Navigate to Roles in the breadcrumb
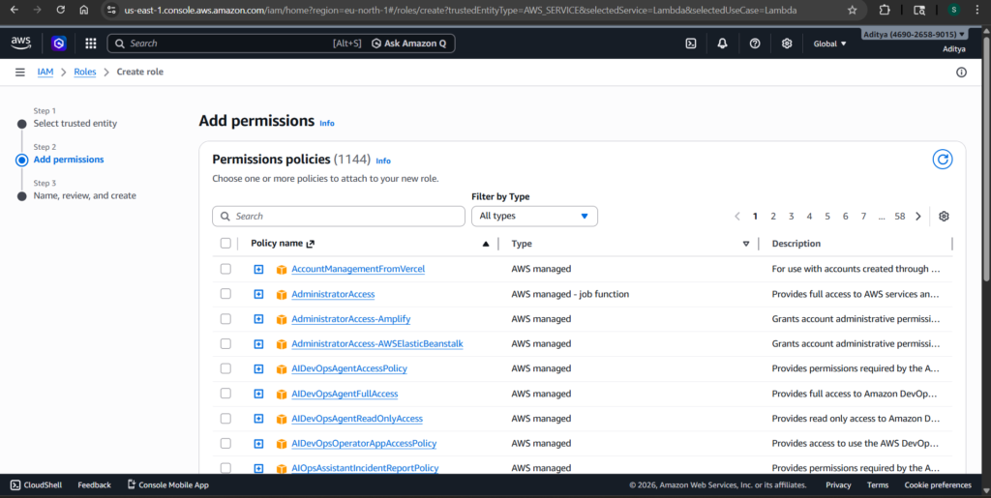 [85, 73]
